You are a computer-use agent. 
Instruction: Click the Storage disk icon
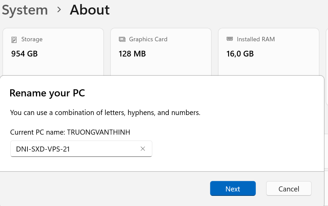point(14,40)
